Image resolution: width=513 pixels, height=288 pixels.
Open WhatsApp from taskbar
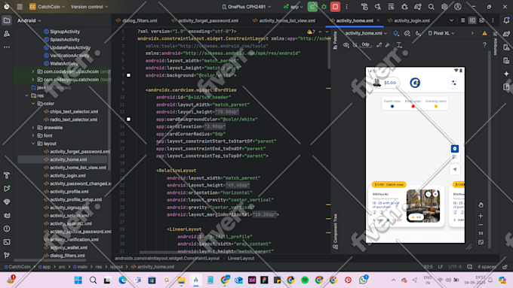tap(363, 280)
